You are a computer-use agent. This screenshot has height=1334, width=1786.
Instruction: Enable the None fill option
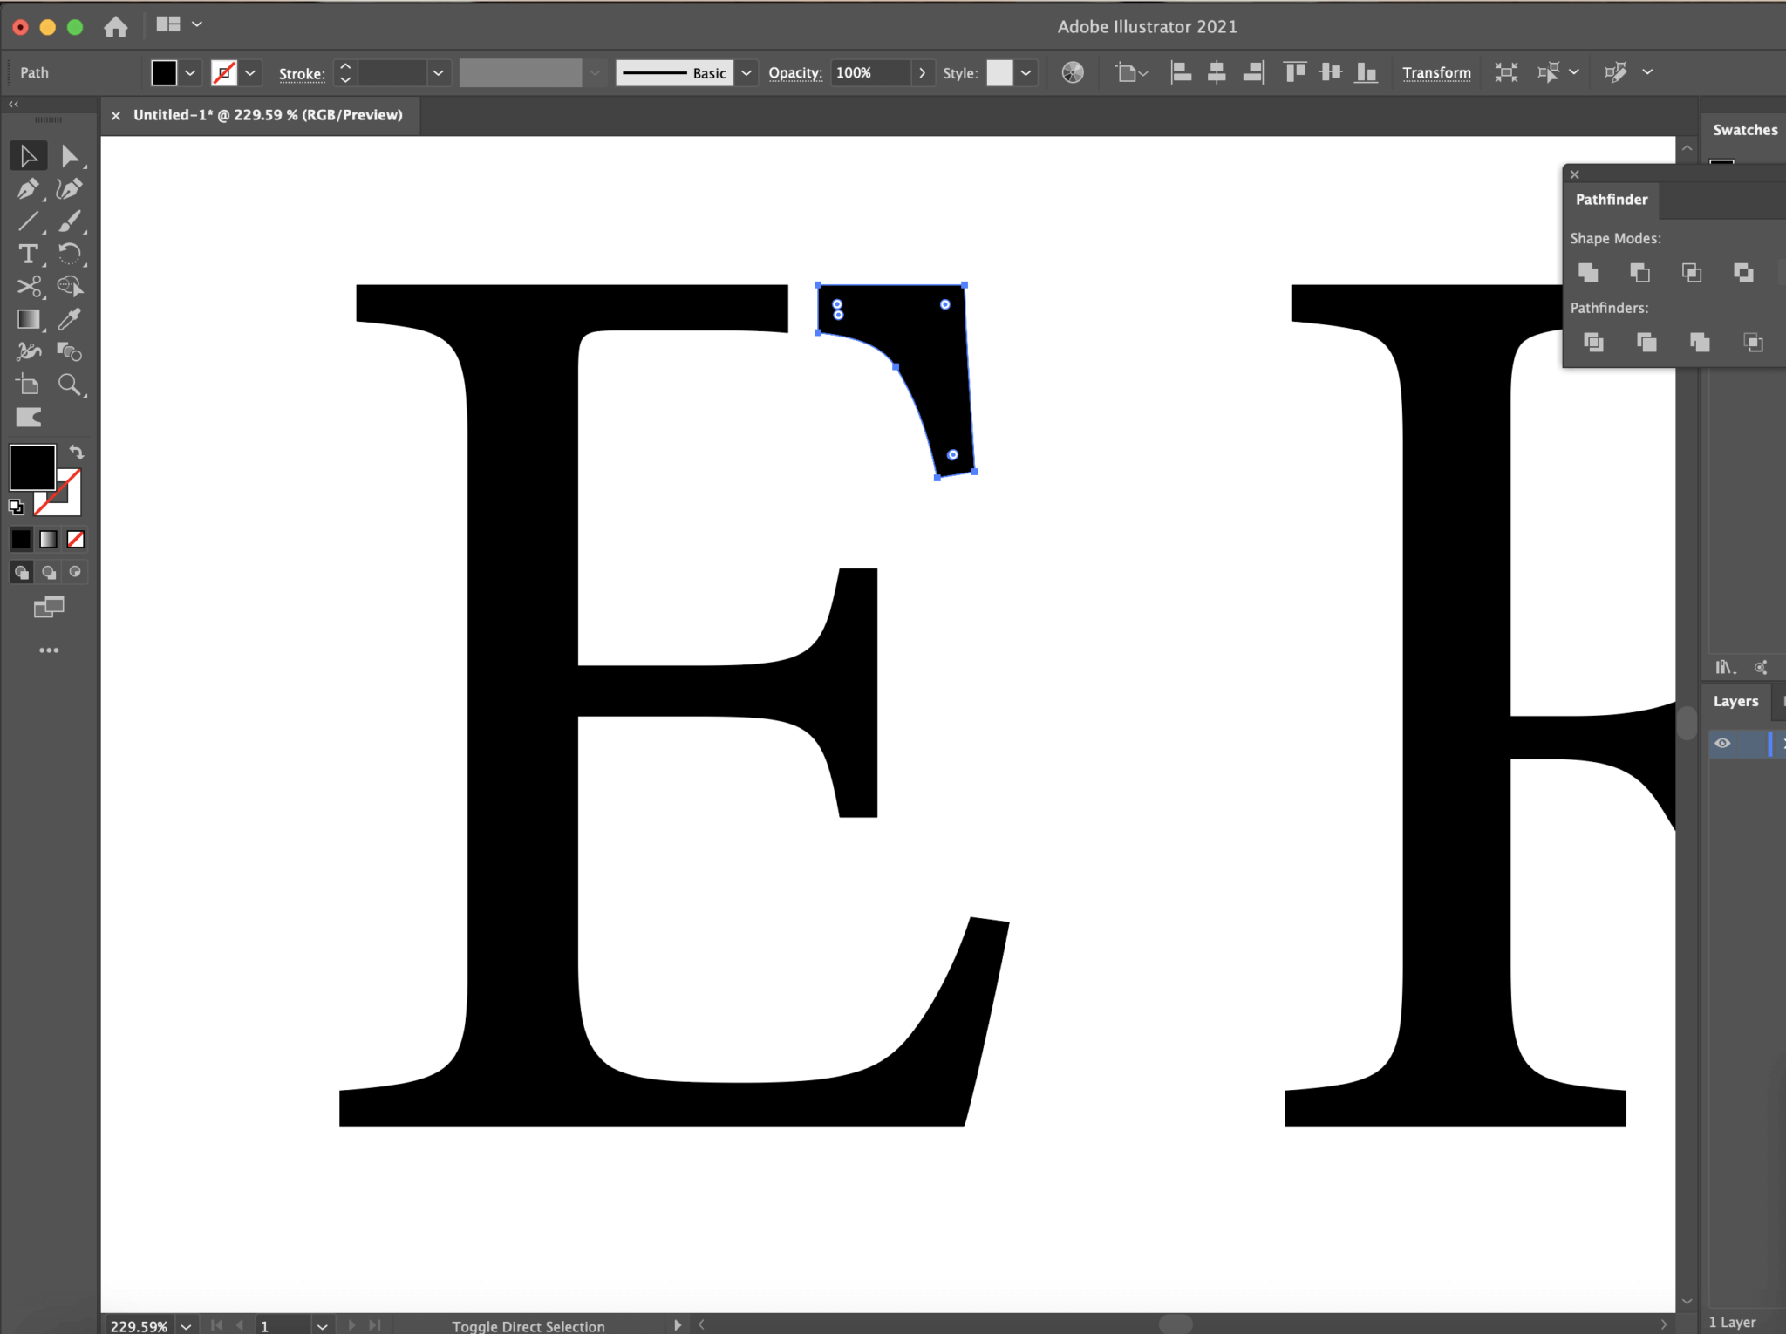point(74,539)
